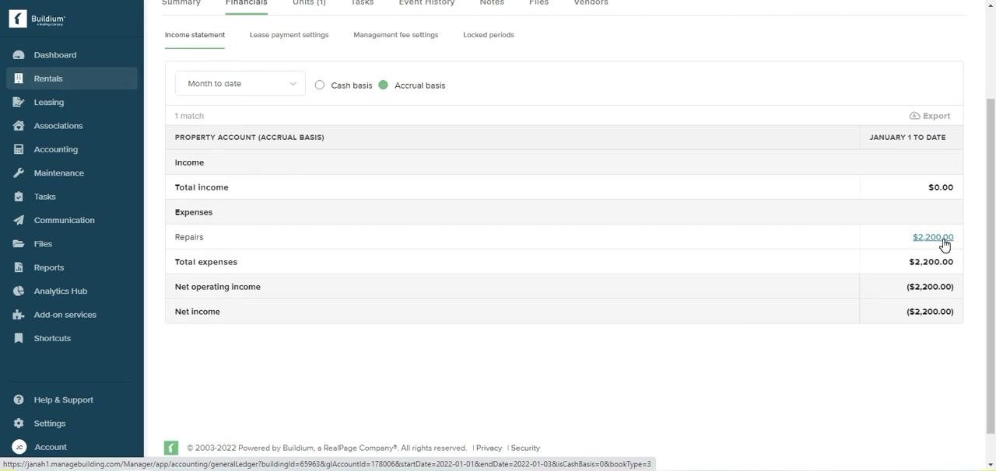Click the Total expenses row label
The image size is (996, 471).
[206, 262]
